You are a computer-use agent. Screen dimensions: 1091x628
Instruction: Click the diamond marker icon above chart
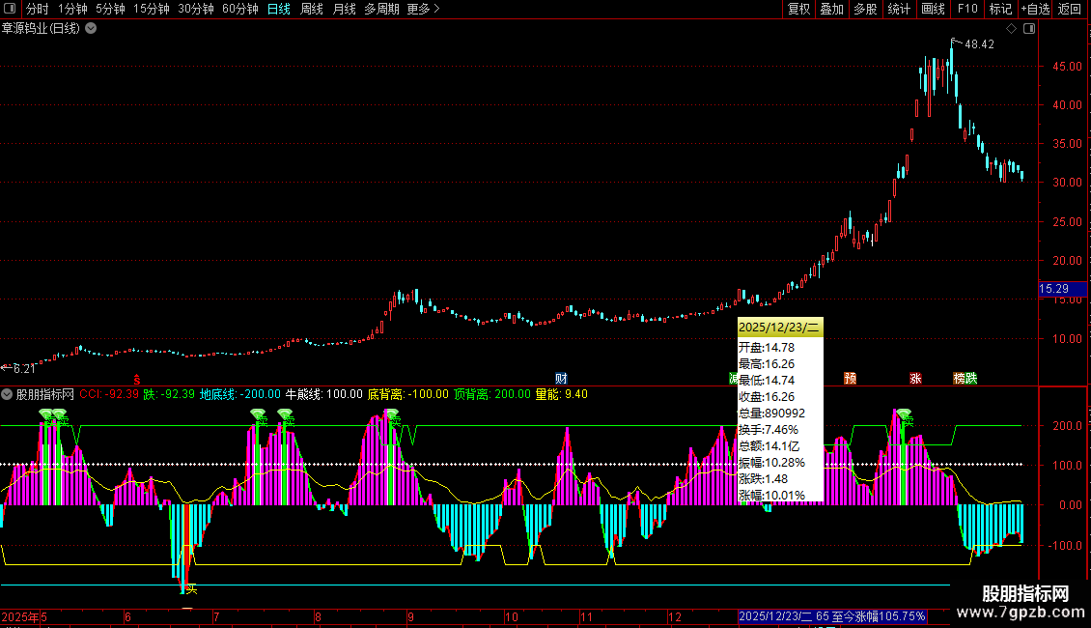tap(1011, 29)
